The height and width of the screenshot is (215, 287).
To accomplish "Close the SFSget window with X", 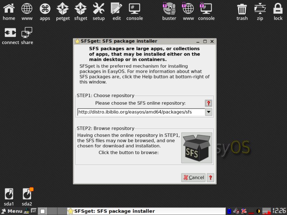I will 212,42.
